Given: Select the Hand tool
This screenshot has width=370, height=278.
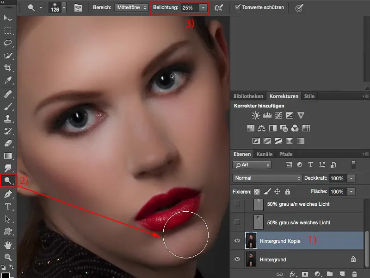Looking at the screenshot, I should pyautogui.click(x=8, y=244).
